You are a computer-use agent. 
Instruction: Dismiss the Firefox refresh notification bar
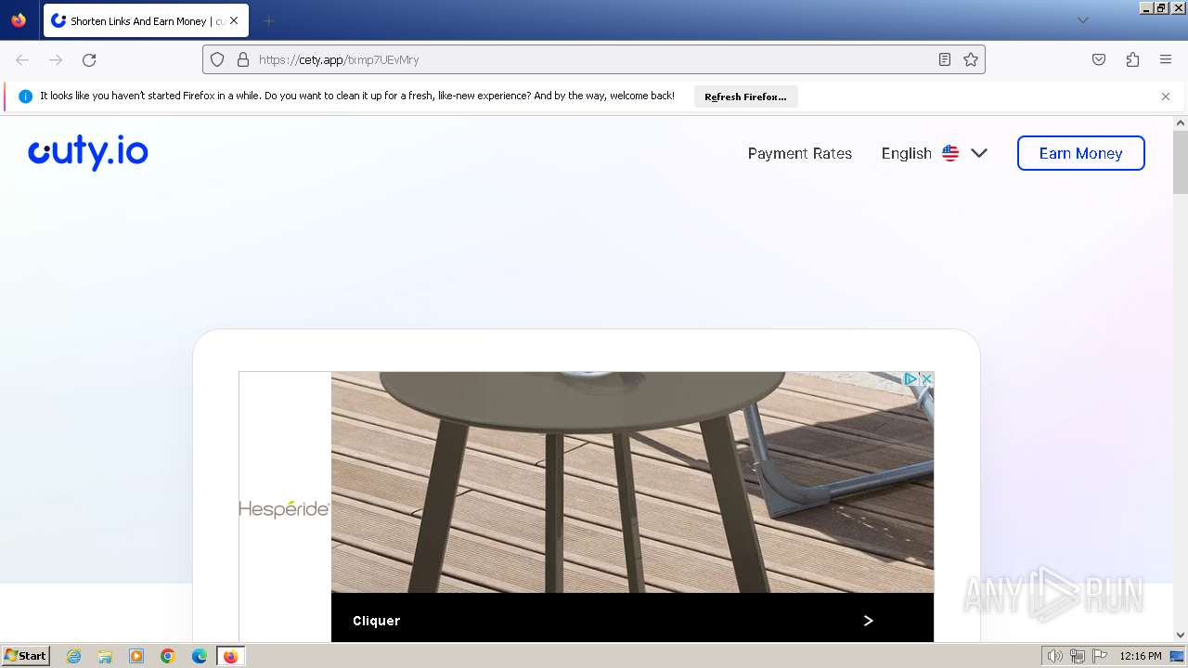[x=1166, y=96]
